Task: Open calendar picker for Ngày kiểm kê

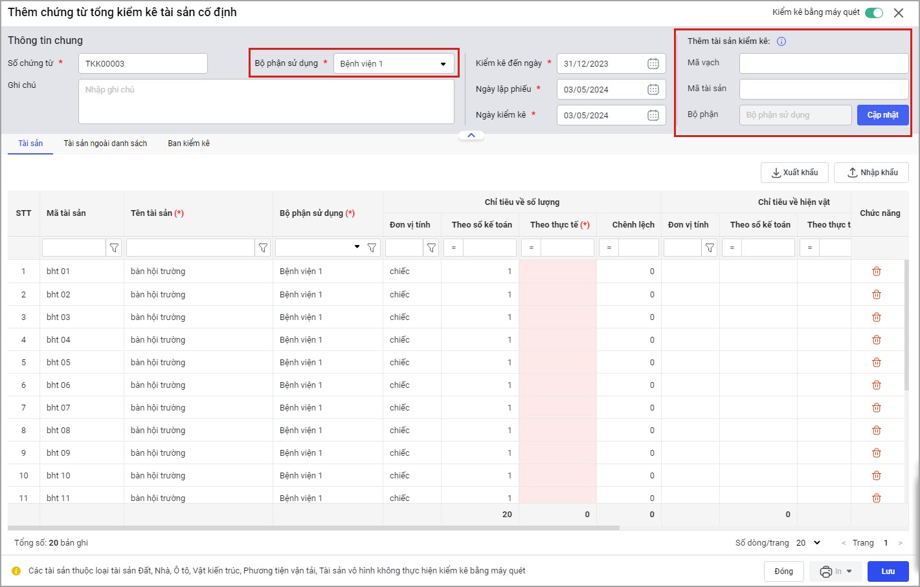Action: pos(653,115)
